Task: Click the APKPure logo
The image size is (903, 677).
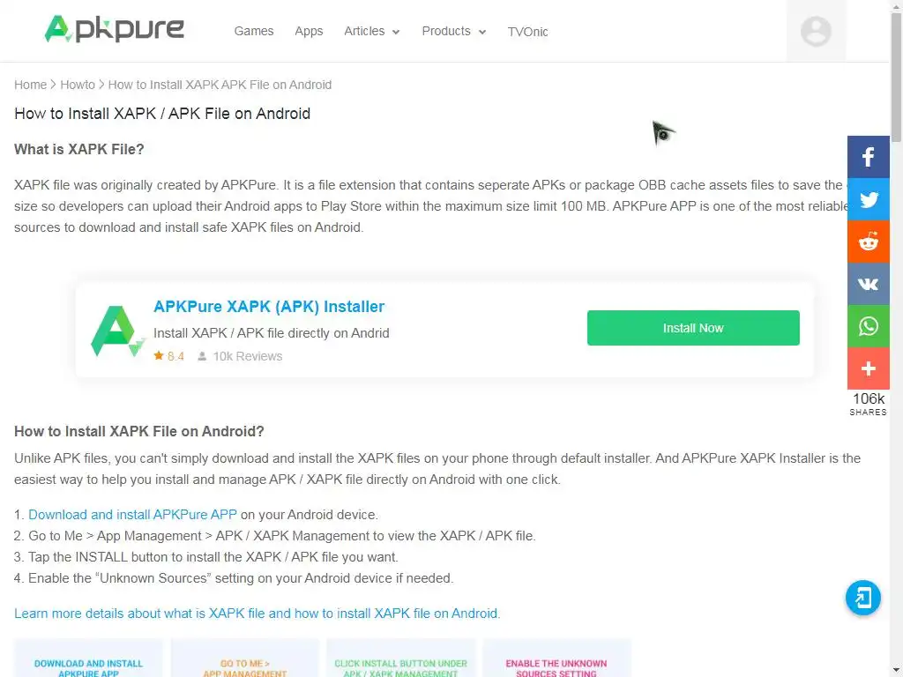Action: pyautogui.click(x=114, y=29)
